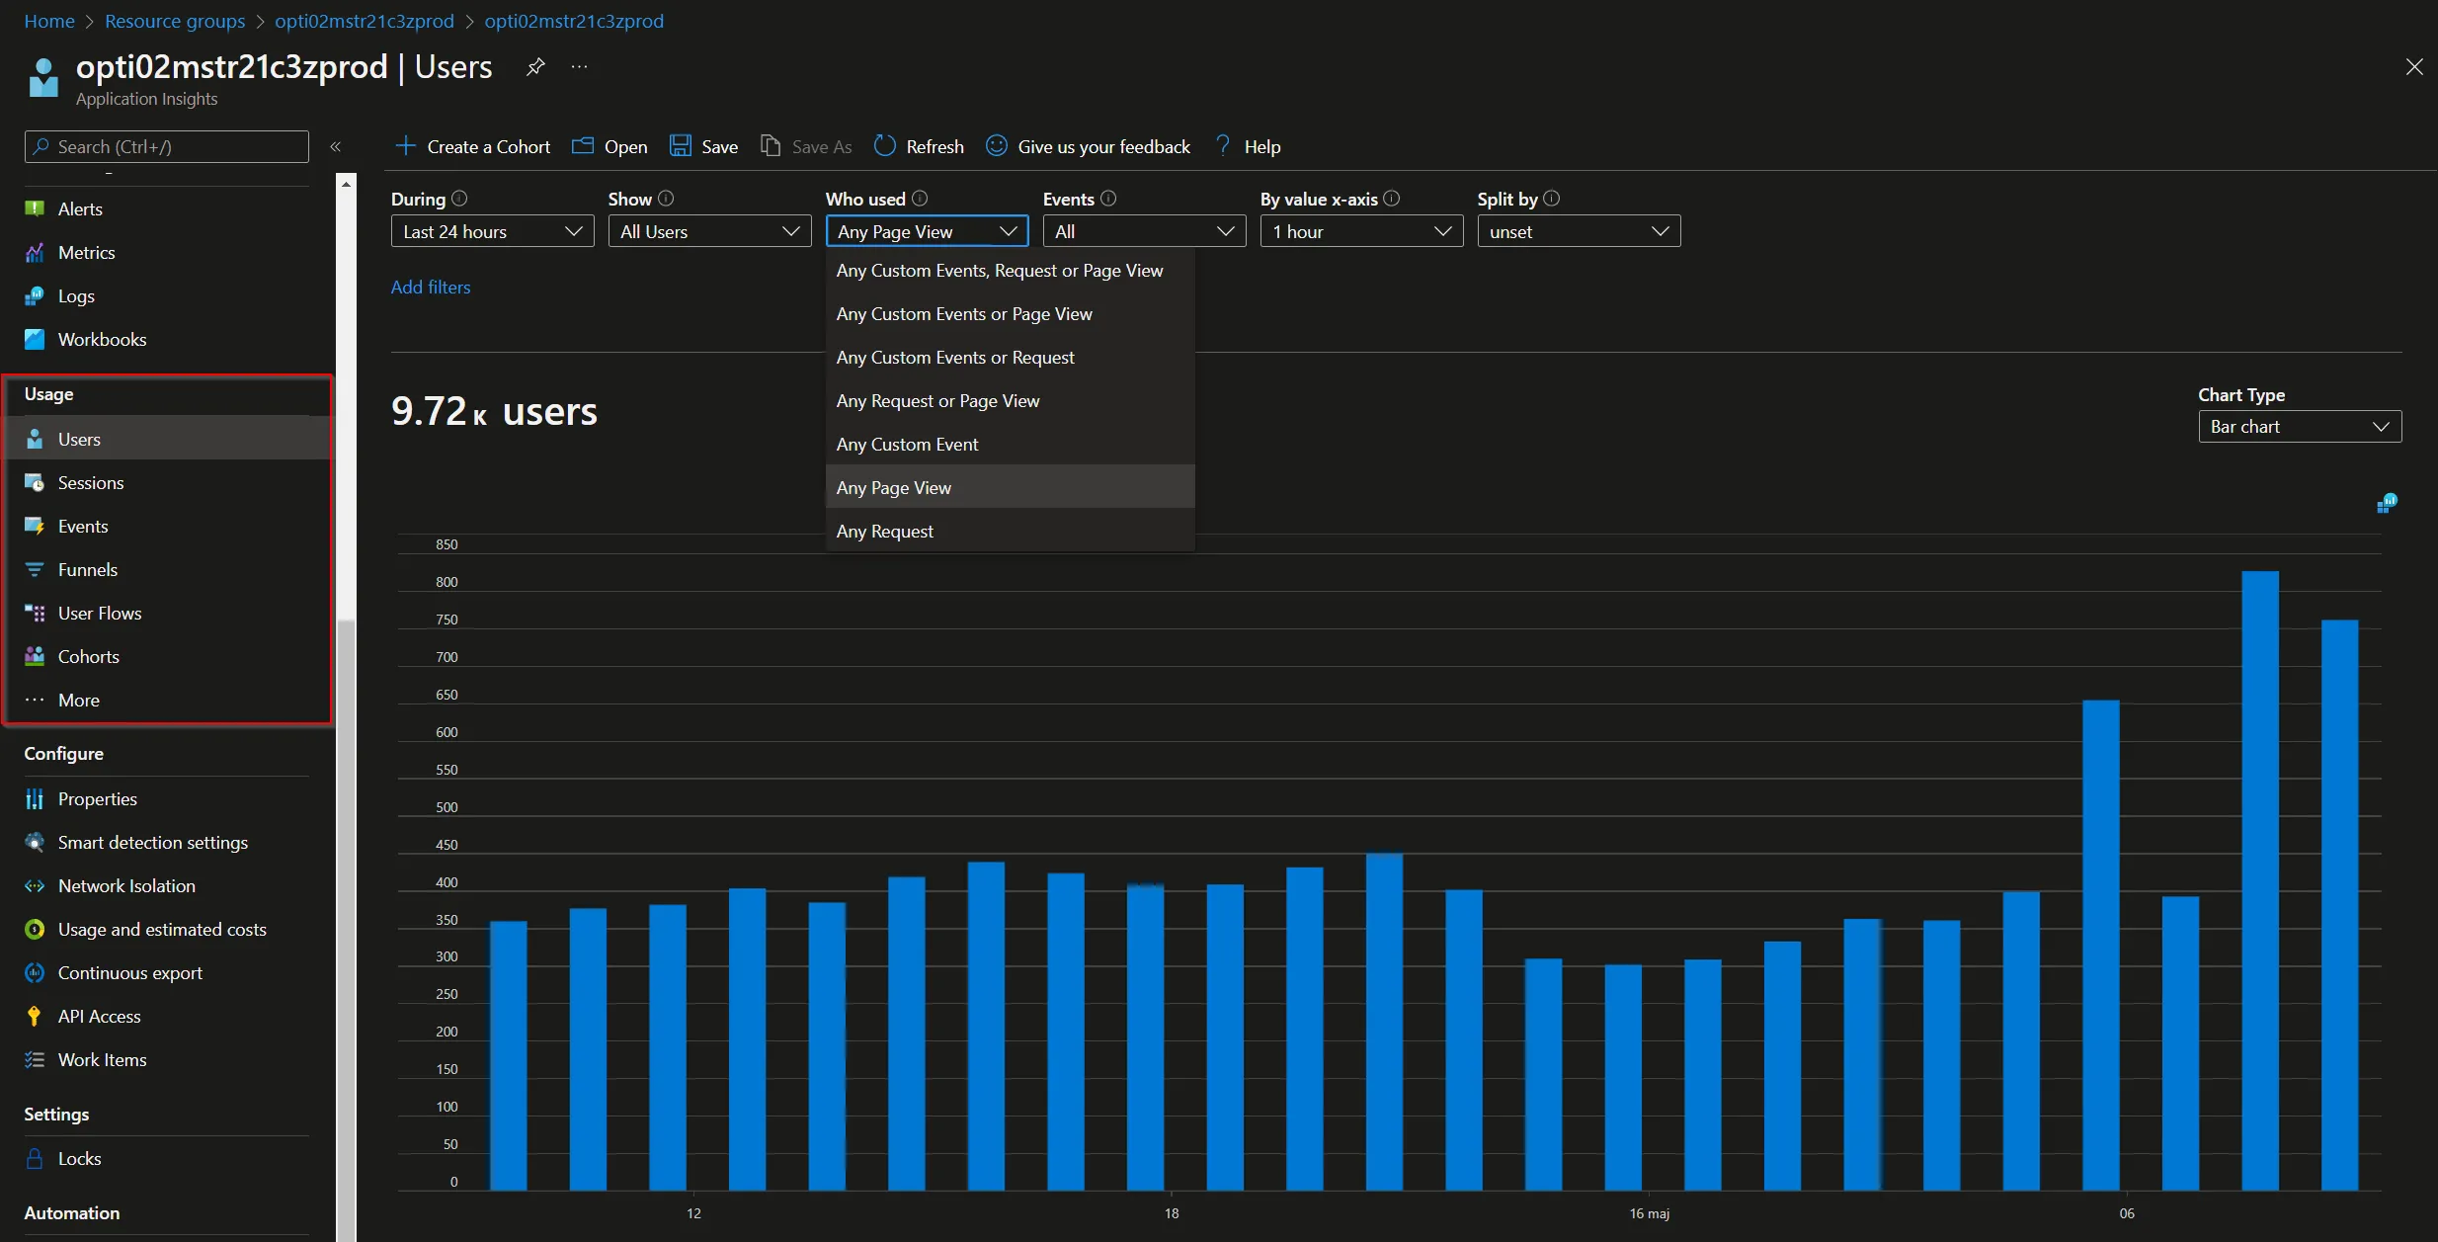This screenshot has width=2438, height=1242.
Task: Click the Locks padlock icon
Action: [35, 1158]
